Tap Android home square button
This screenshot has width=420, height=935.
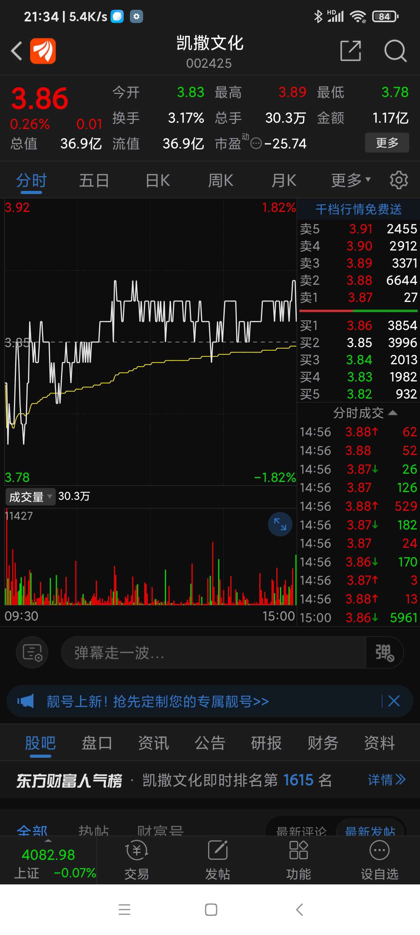[211, 910]
